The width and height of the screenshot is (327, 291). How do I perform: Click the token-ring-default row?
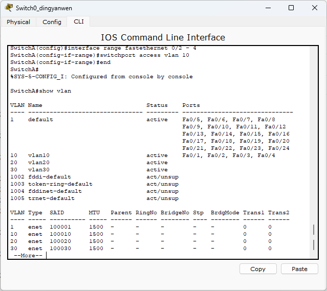click(x=95, y=184)
